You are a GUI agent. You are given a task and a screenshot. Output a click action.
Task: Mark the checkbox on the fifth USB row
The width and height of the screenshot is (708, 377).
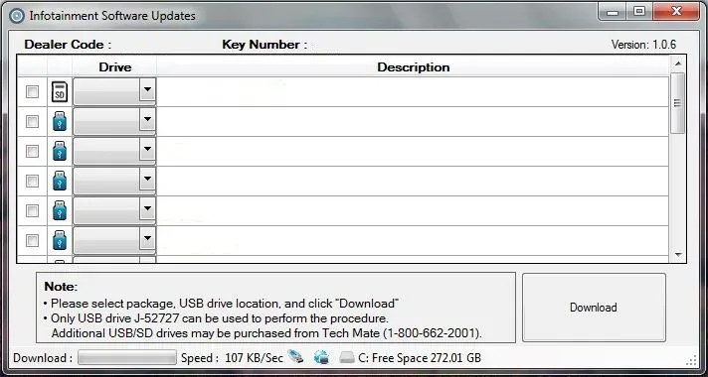coord(32,240)
